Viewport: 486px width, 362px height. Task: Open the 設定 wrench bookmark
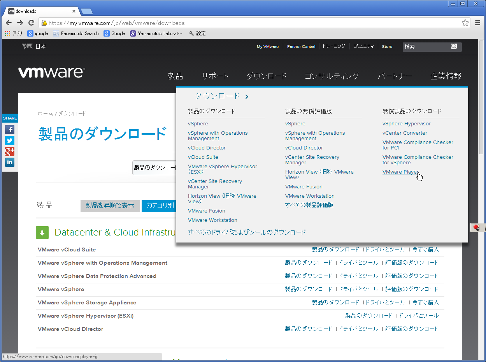tap(197, 33)
